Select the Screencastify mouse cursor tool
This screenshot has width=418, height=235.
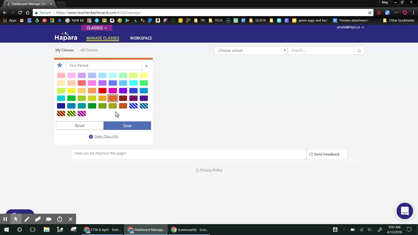[16, 219]
